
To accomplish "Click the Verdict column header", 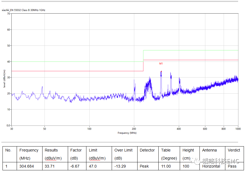I will point(234,150).
